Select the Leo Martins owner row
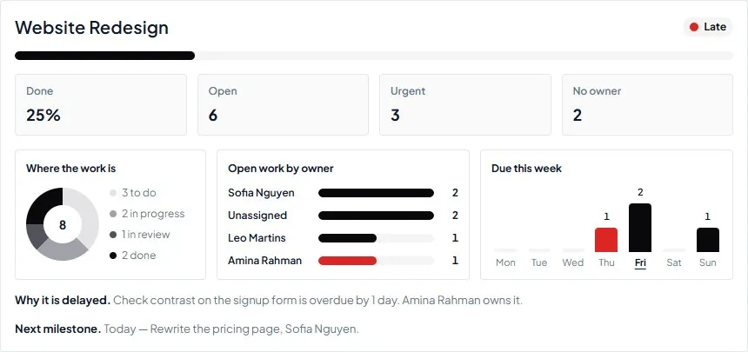 pos(343,238)
